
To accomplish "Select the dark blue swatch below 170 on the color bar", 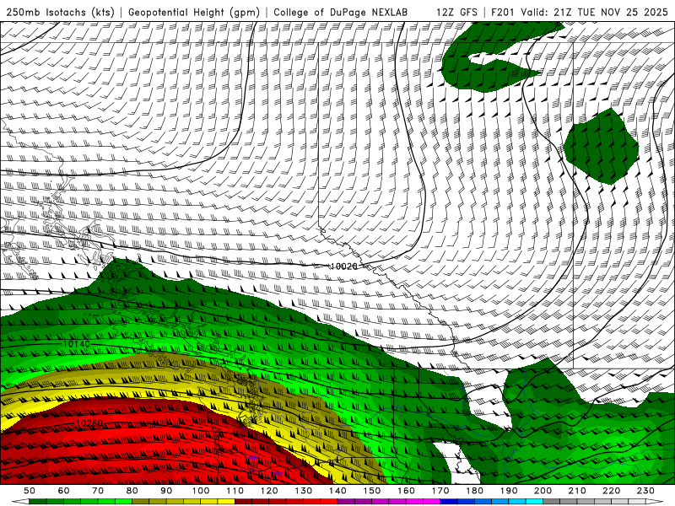I will point(449,502).
